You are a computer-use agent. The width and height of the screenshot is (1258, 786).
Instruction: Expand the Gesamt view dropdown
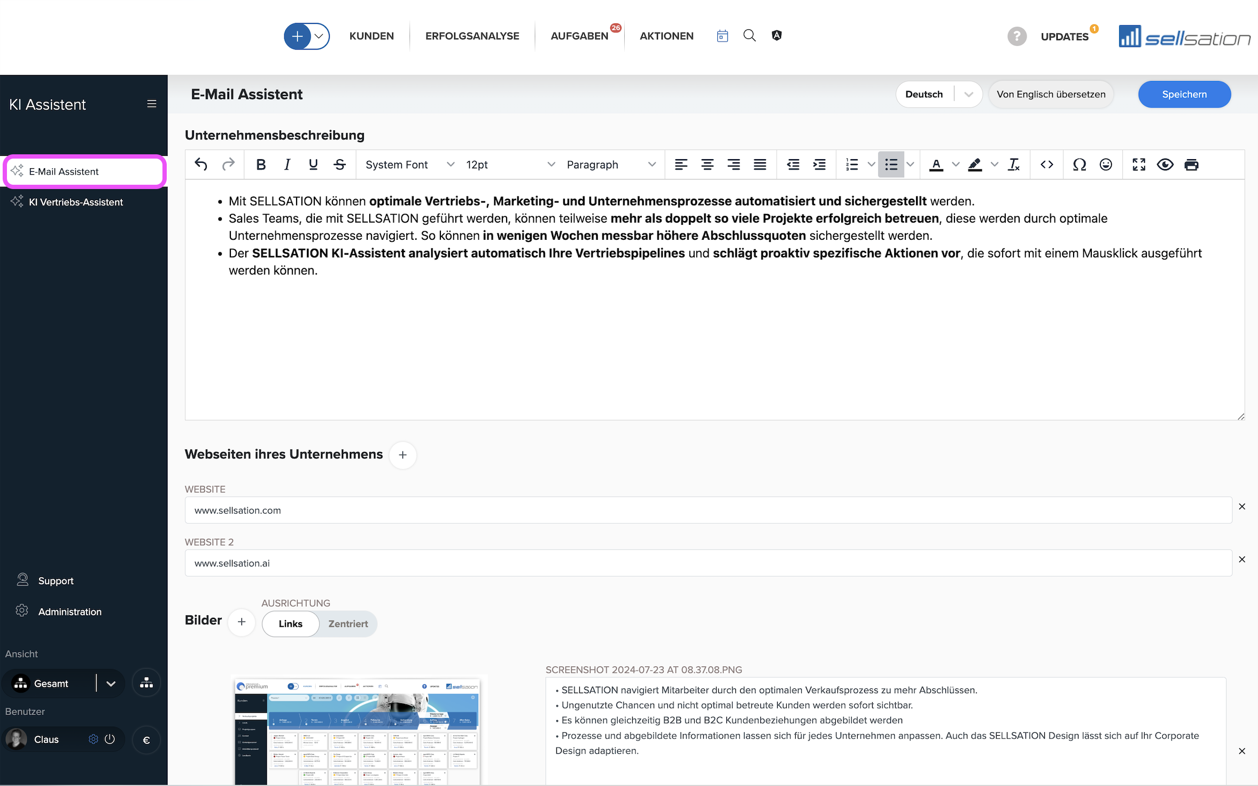111,683
